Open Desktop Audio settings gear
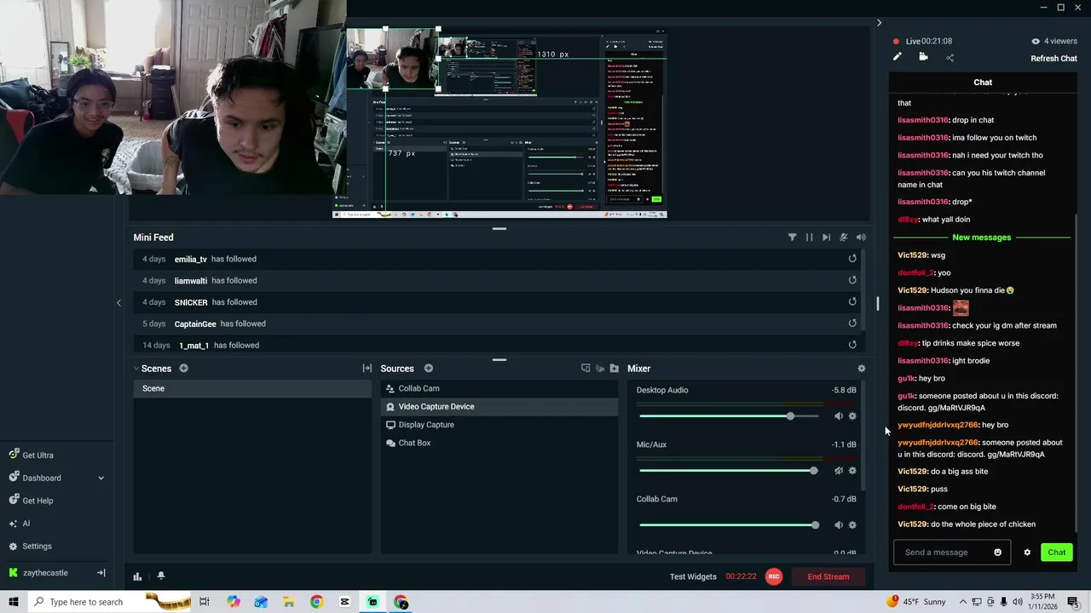 click(x=852, y=416)
